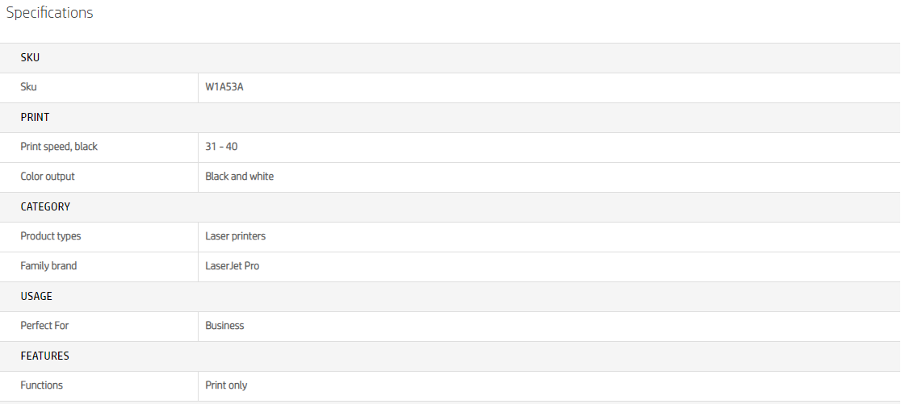Click the PRINT section header

(x=35, y=117)
